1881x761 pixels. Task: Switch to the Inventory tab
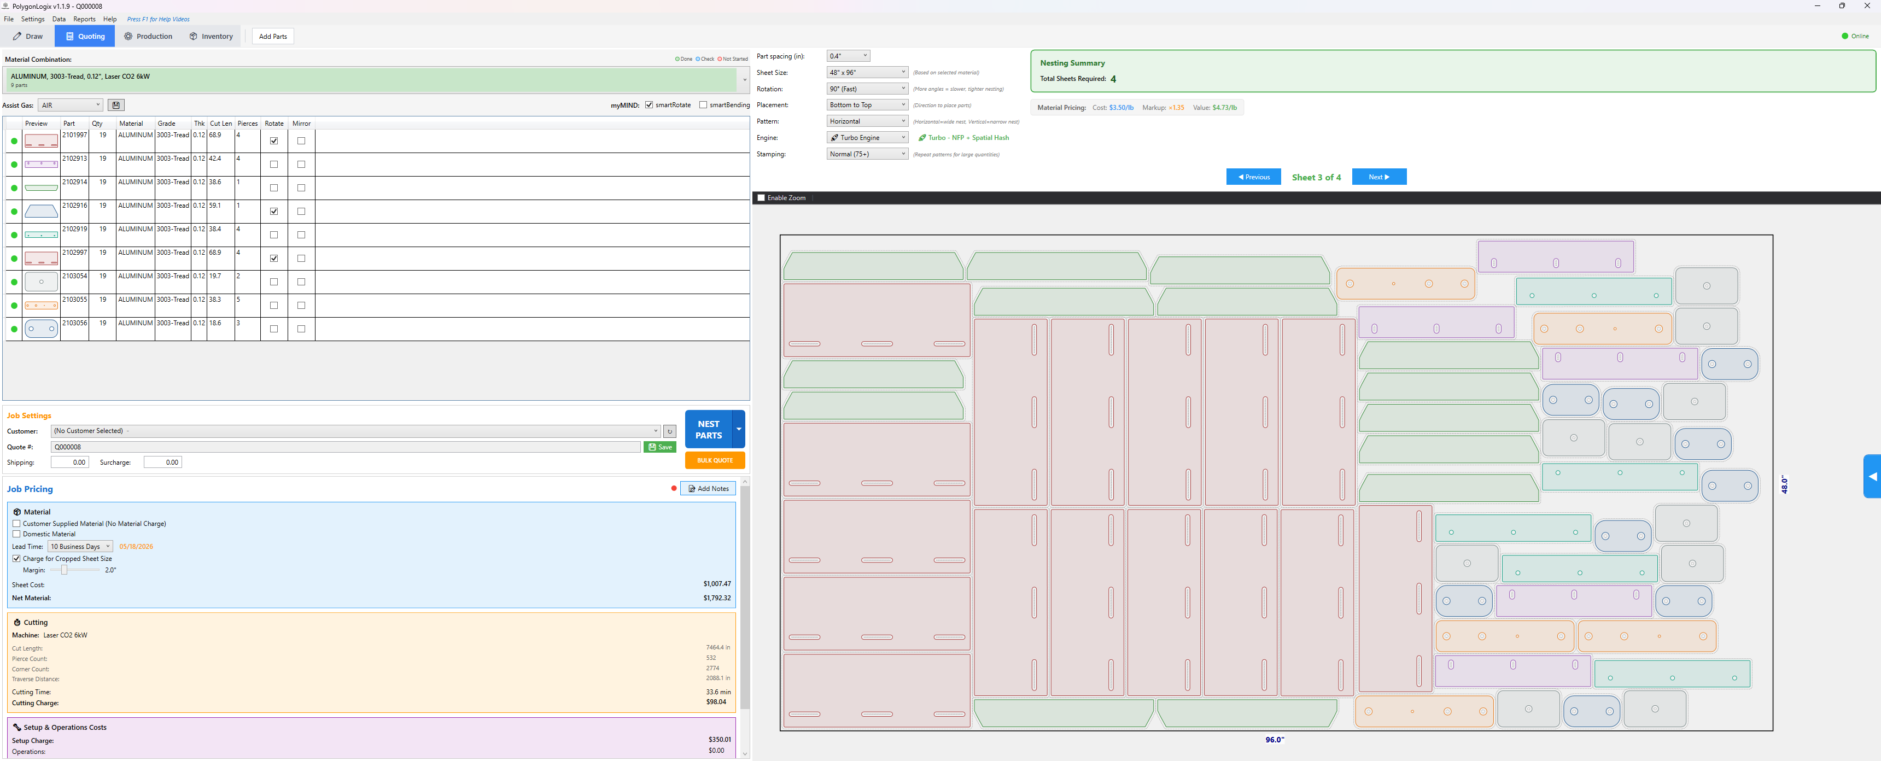211,37
